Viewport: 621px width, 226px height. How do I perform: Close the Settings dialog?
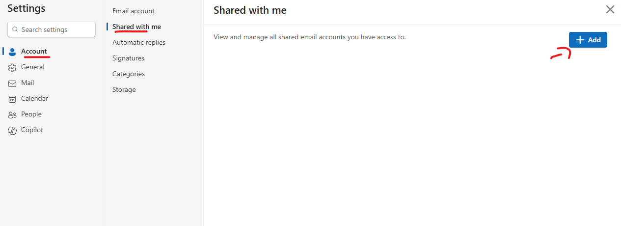tap(610, 9)
